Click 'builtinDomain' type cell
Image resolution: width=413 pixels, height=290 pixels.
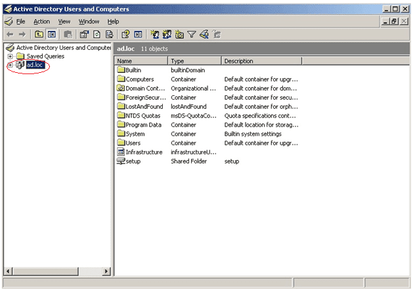coord(188,70)
